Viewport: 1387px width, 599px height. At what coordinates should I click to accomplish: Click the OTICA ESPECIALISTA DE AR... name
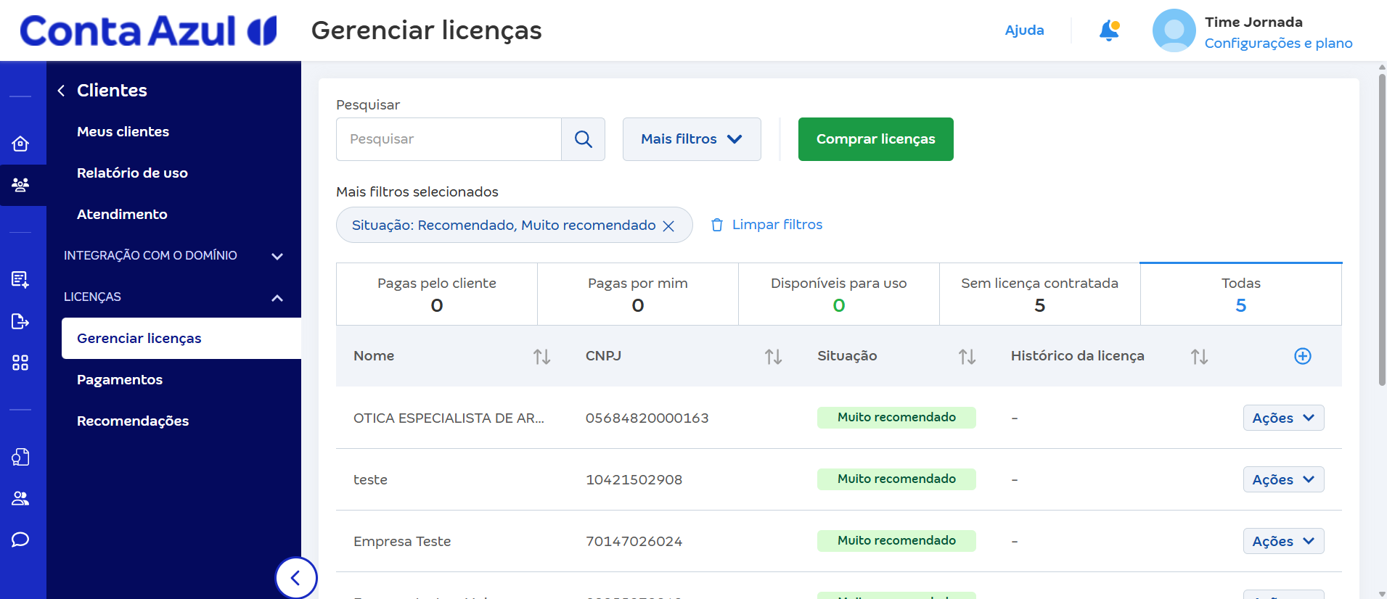tap(449, 418)
